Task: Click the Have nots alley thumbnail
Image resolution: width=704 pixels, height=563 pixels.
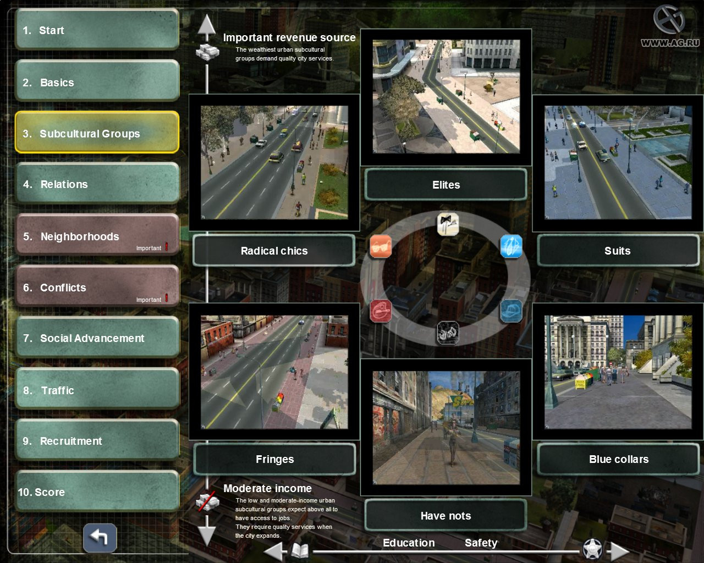Action: pyautogui.click(x=446, y=428)
